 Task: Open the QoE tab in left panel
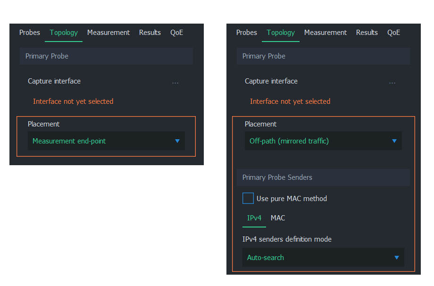[176, 33]
